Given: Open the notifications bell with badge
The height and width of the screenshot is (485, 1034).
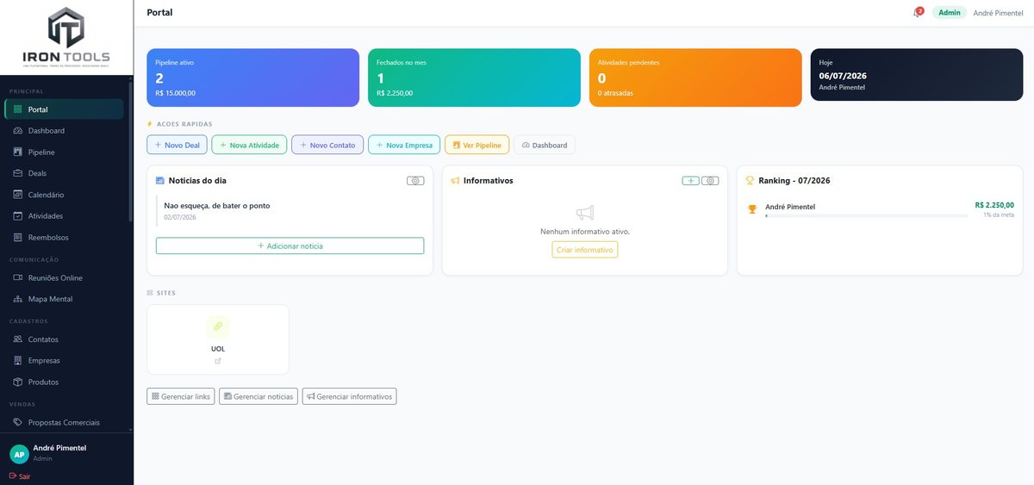Looking at the screenshot, I should click(918, 12).
